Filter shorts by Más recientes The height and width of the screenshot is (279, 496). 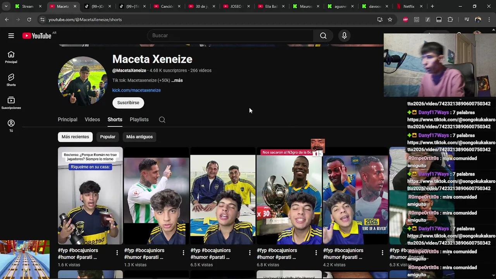pos(75,137)
